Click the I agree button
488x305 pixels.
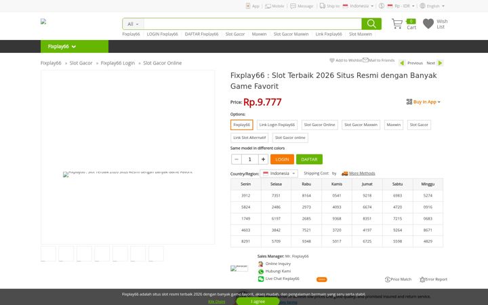258,301
